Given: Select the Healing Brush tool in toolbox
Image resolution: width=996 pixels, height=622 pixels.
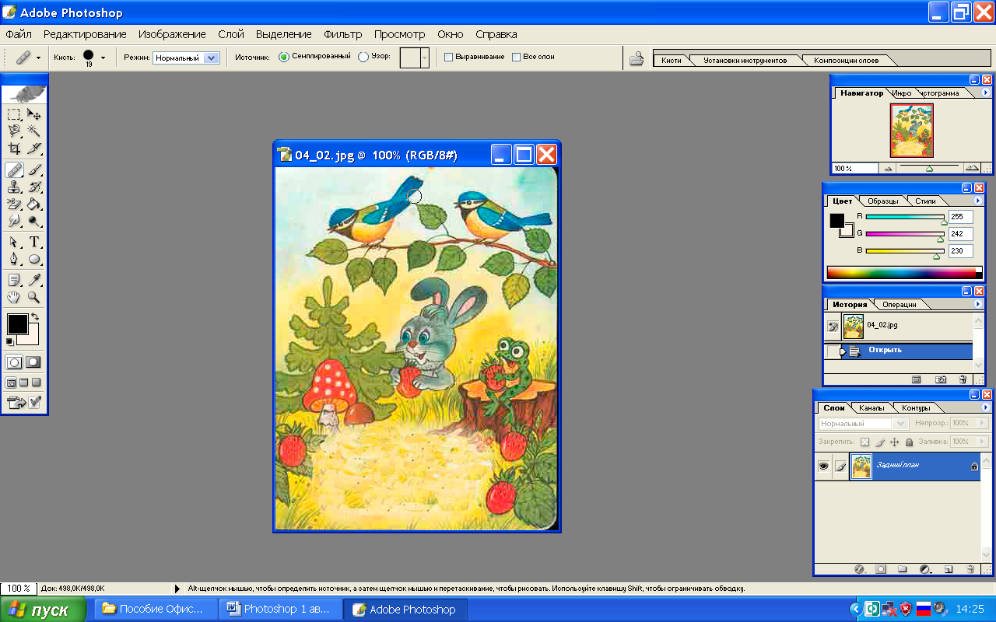Looking at the screenshot, I should pyautogui.click(x=14, y=169).
